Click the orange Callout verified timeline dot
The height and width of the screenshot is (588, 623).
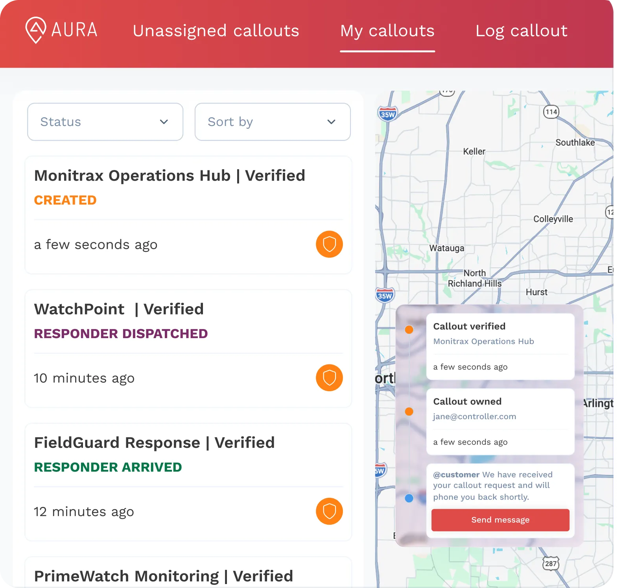point(409,329)
